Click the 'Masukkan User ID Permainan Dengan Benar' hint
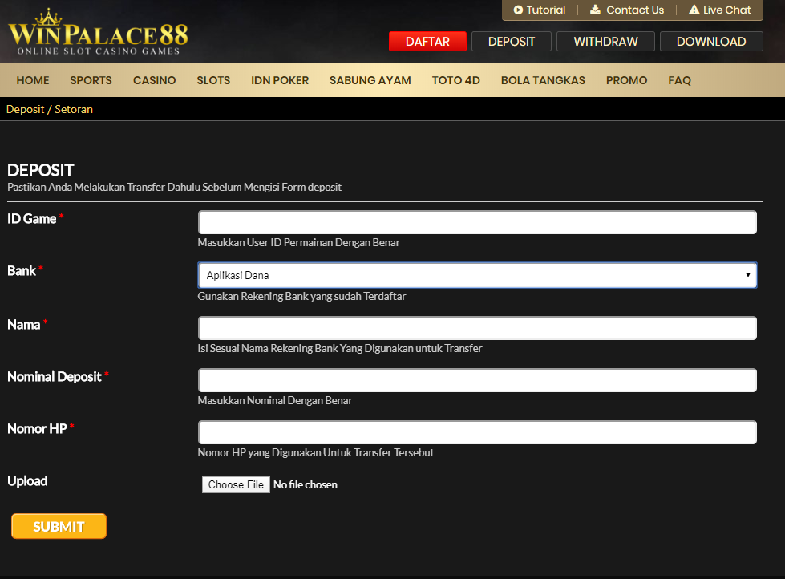 coord(299,242)
